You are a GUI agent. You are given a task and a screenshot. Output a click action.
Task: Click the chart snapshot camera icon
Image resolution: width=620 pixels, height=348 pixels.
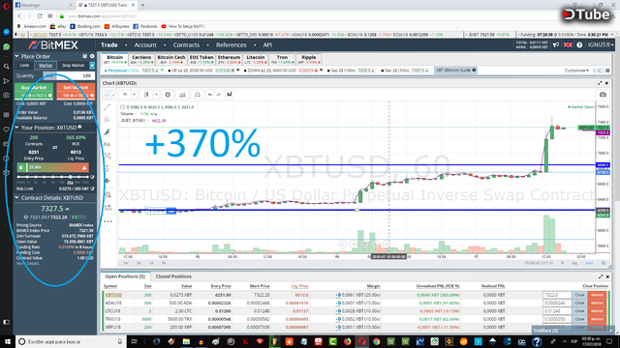click(x=603, y=95)
